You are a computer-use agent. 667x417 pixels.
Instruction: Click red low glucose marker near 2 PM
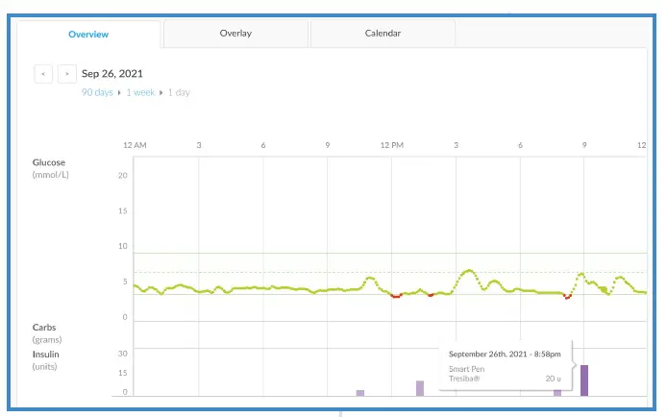(431, 294)
